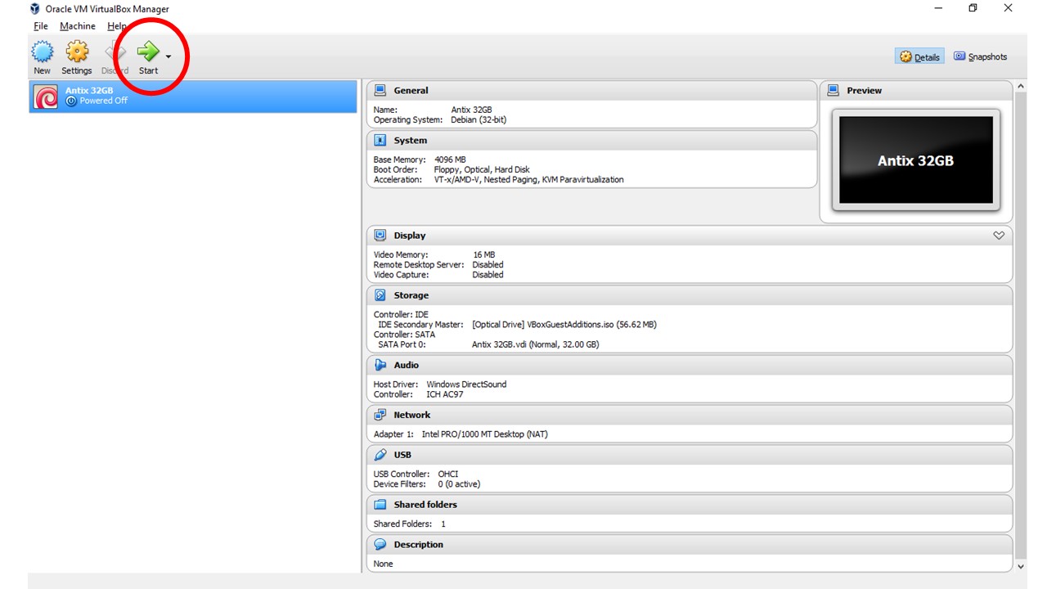1047x589 pixels.
Task: Click the Display section icon
Action: pos(380,235)
